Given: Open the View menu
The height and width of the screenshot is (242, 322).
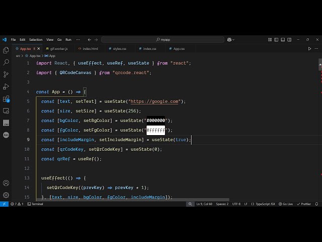Looking at the screenshot, I should pyautogui.click(x=50, y=39).
